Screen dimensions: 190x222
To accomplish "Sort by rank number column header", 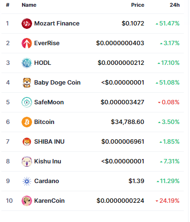I will pyautogui.click(x=8, y=5).
